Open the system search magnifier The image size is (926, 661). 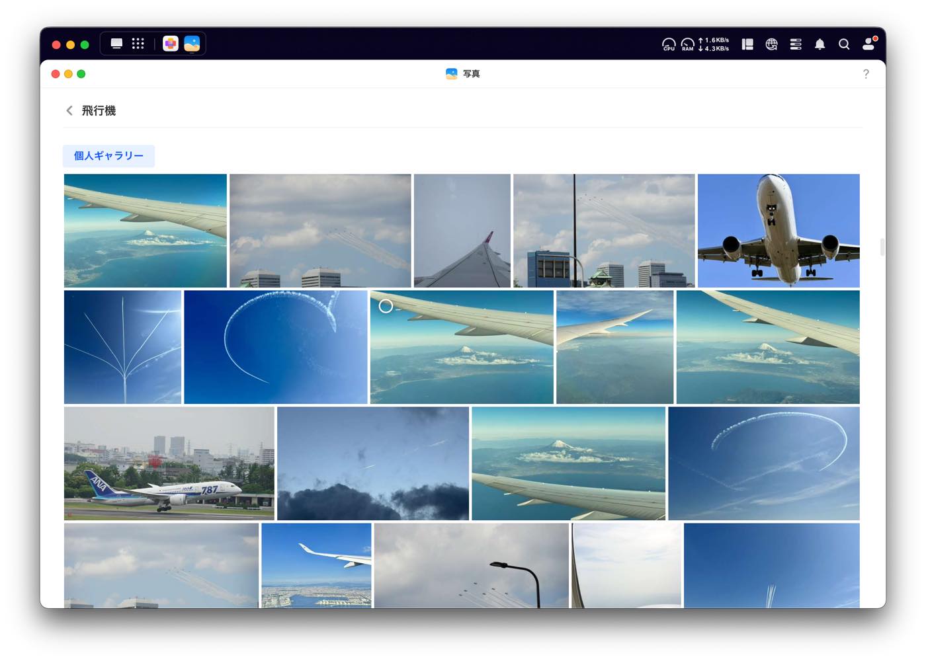(x=844, y=44)
